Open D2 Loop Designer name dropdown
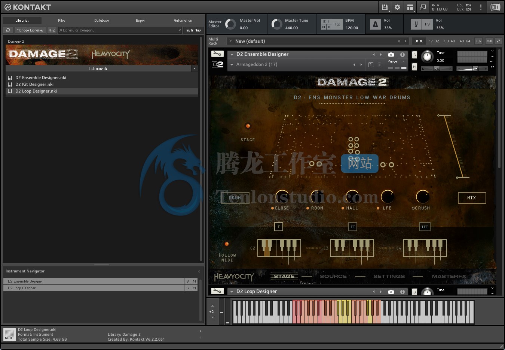Screen dimensions: 505x350 coord(232,292)
